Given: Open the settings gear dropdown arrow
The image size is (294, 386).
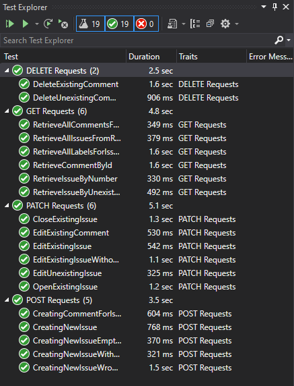Looking at the screenshot, I should [x=237, y=24].
